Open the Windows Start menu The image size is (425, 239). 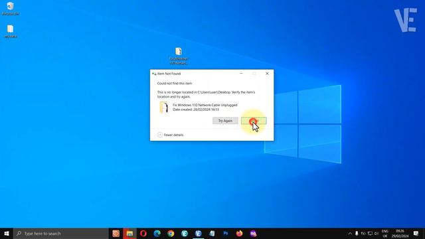(x=7, y=234)
